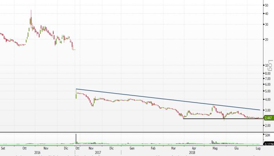Click the 10 price axis label
This screenshot has width=274, height=156.
[266, 65]
